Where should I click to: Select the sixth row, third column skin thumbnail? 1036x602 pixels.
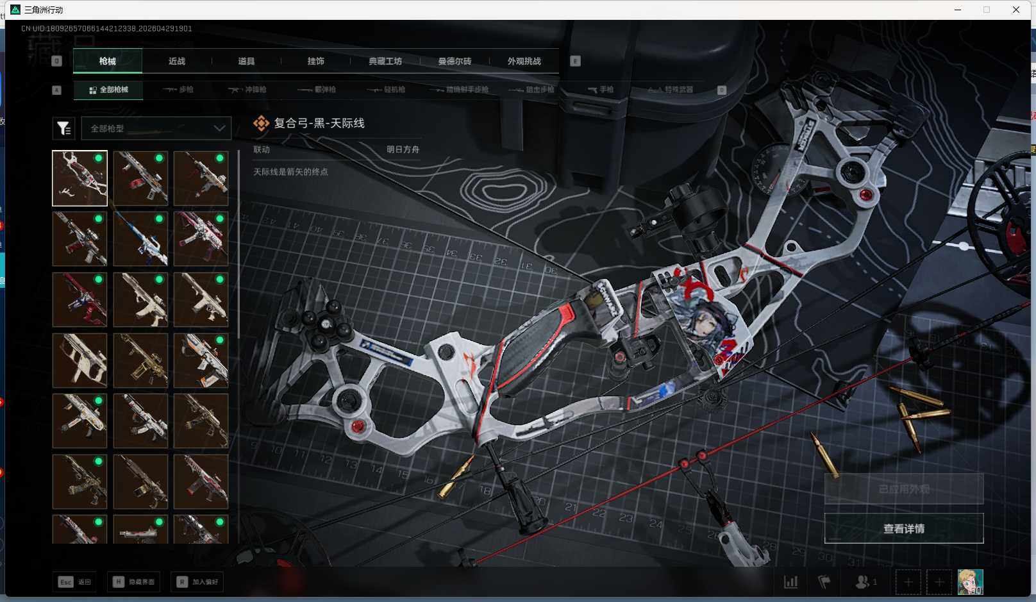[x=201, y=481]
